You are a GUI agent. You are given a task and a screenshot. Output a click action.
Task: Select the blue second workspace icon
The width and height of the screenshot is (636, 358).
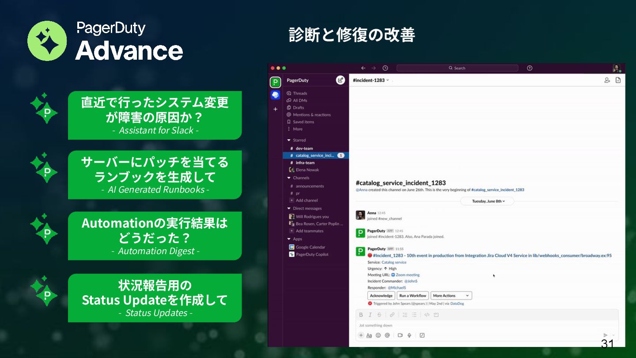click(275, 95)
